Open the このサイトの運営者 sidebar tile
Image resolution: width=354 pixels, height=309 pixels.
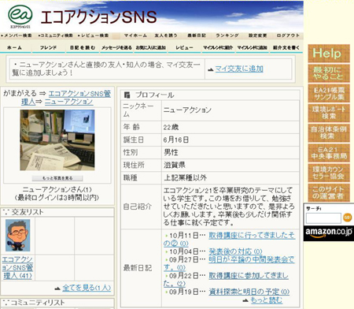coord(329,192)
